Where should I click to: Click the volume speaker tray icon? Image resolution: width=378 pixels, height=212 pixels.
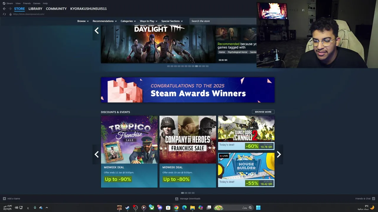pyautogui.click(x=16, y=208)
